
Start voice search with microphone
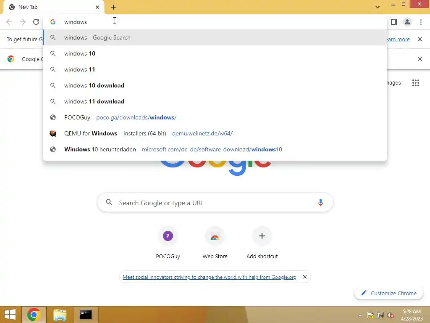coord(320,203)
